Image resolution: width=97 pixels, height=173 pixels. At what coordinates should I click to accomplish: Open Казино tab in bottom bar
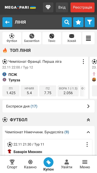(x=30, y=164)
